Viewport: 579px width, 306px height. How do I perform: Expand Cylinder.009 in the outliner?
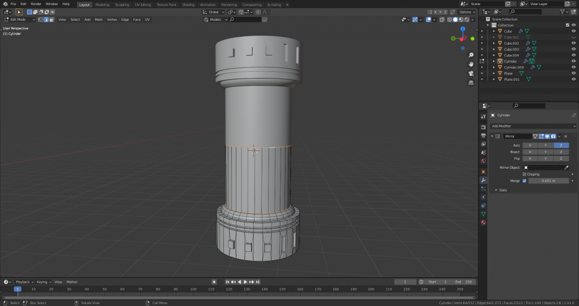(x=494, y=67)
